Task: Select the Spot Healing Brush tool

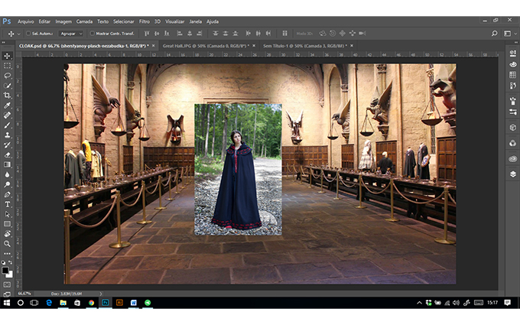Action: pyautogui.click(x=7, y=115)
